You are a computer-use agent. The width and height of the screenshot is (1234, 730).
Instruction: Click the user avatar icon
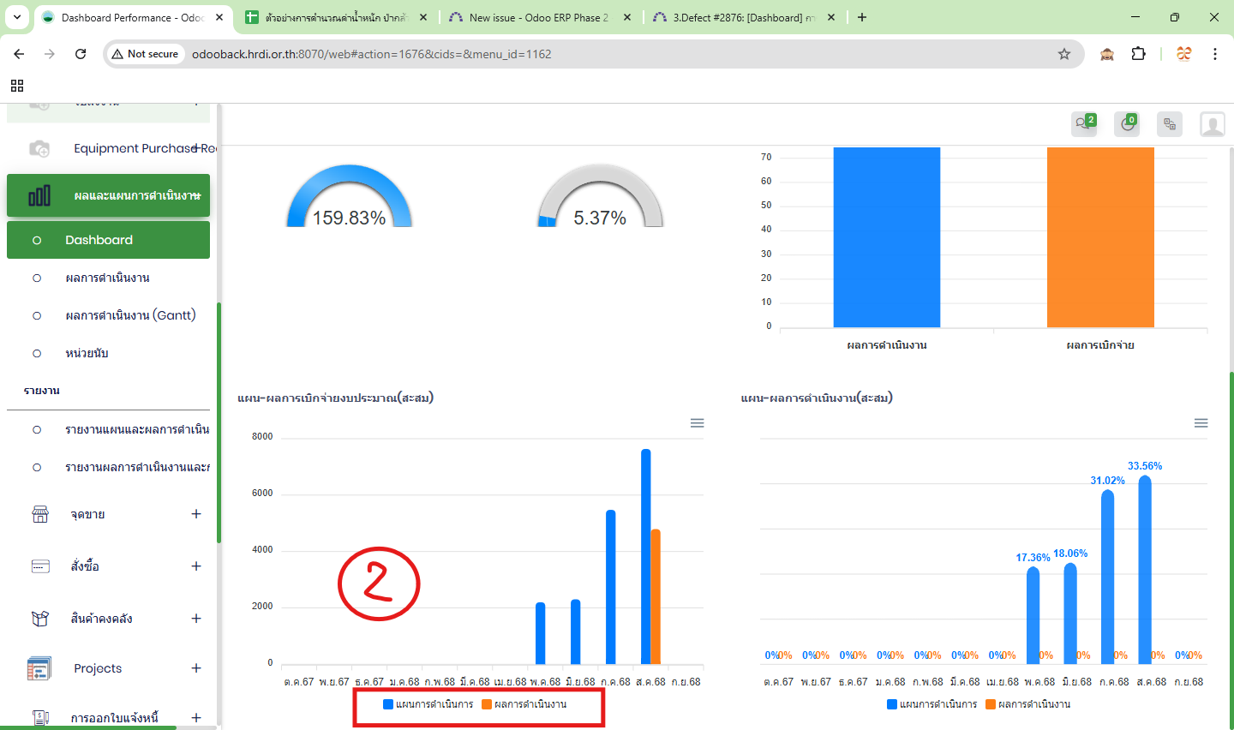(1212, 124)
